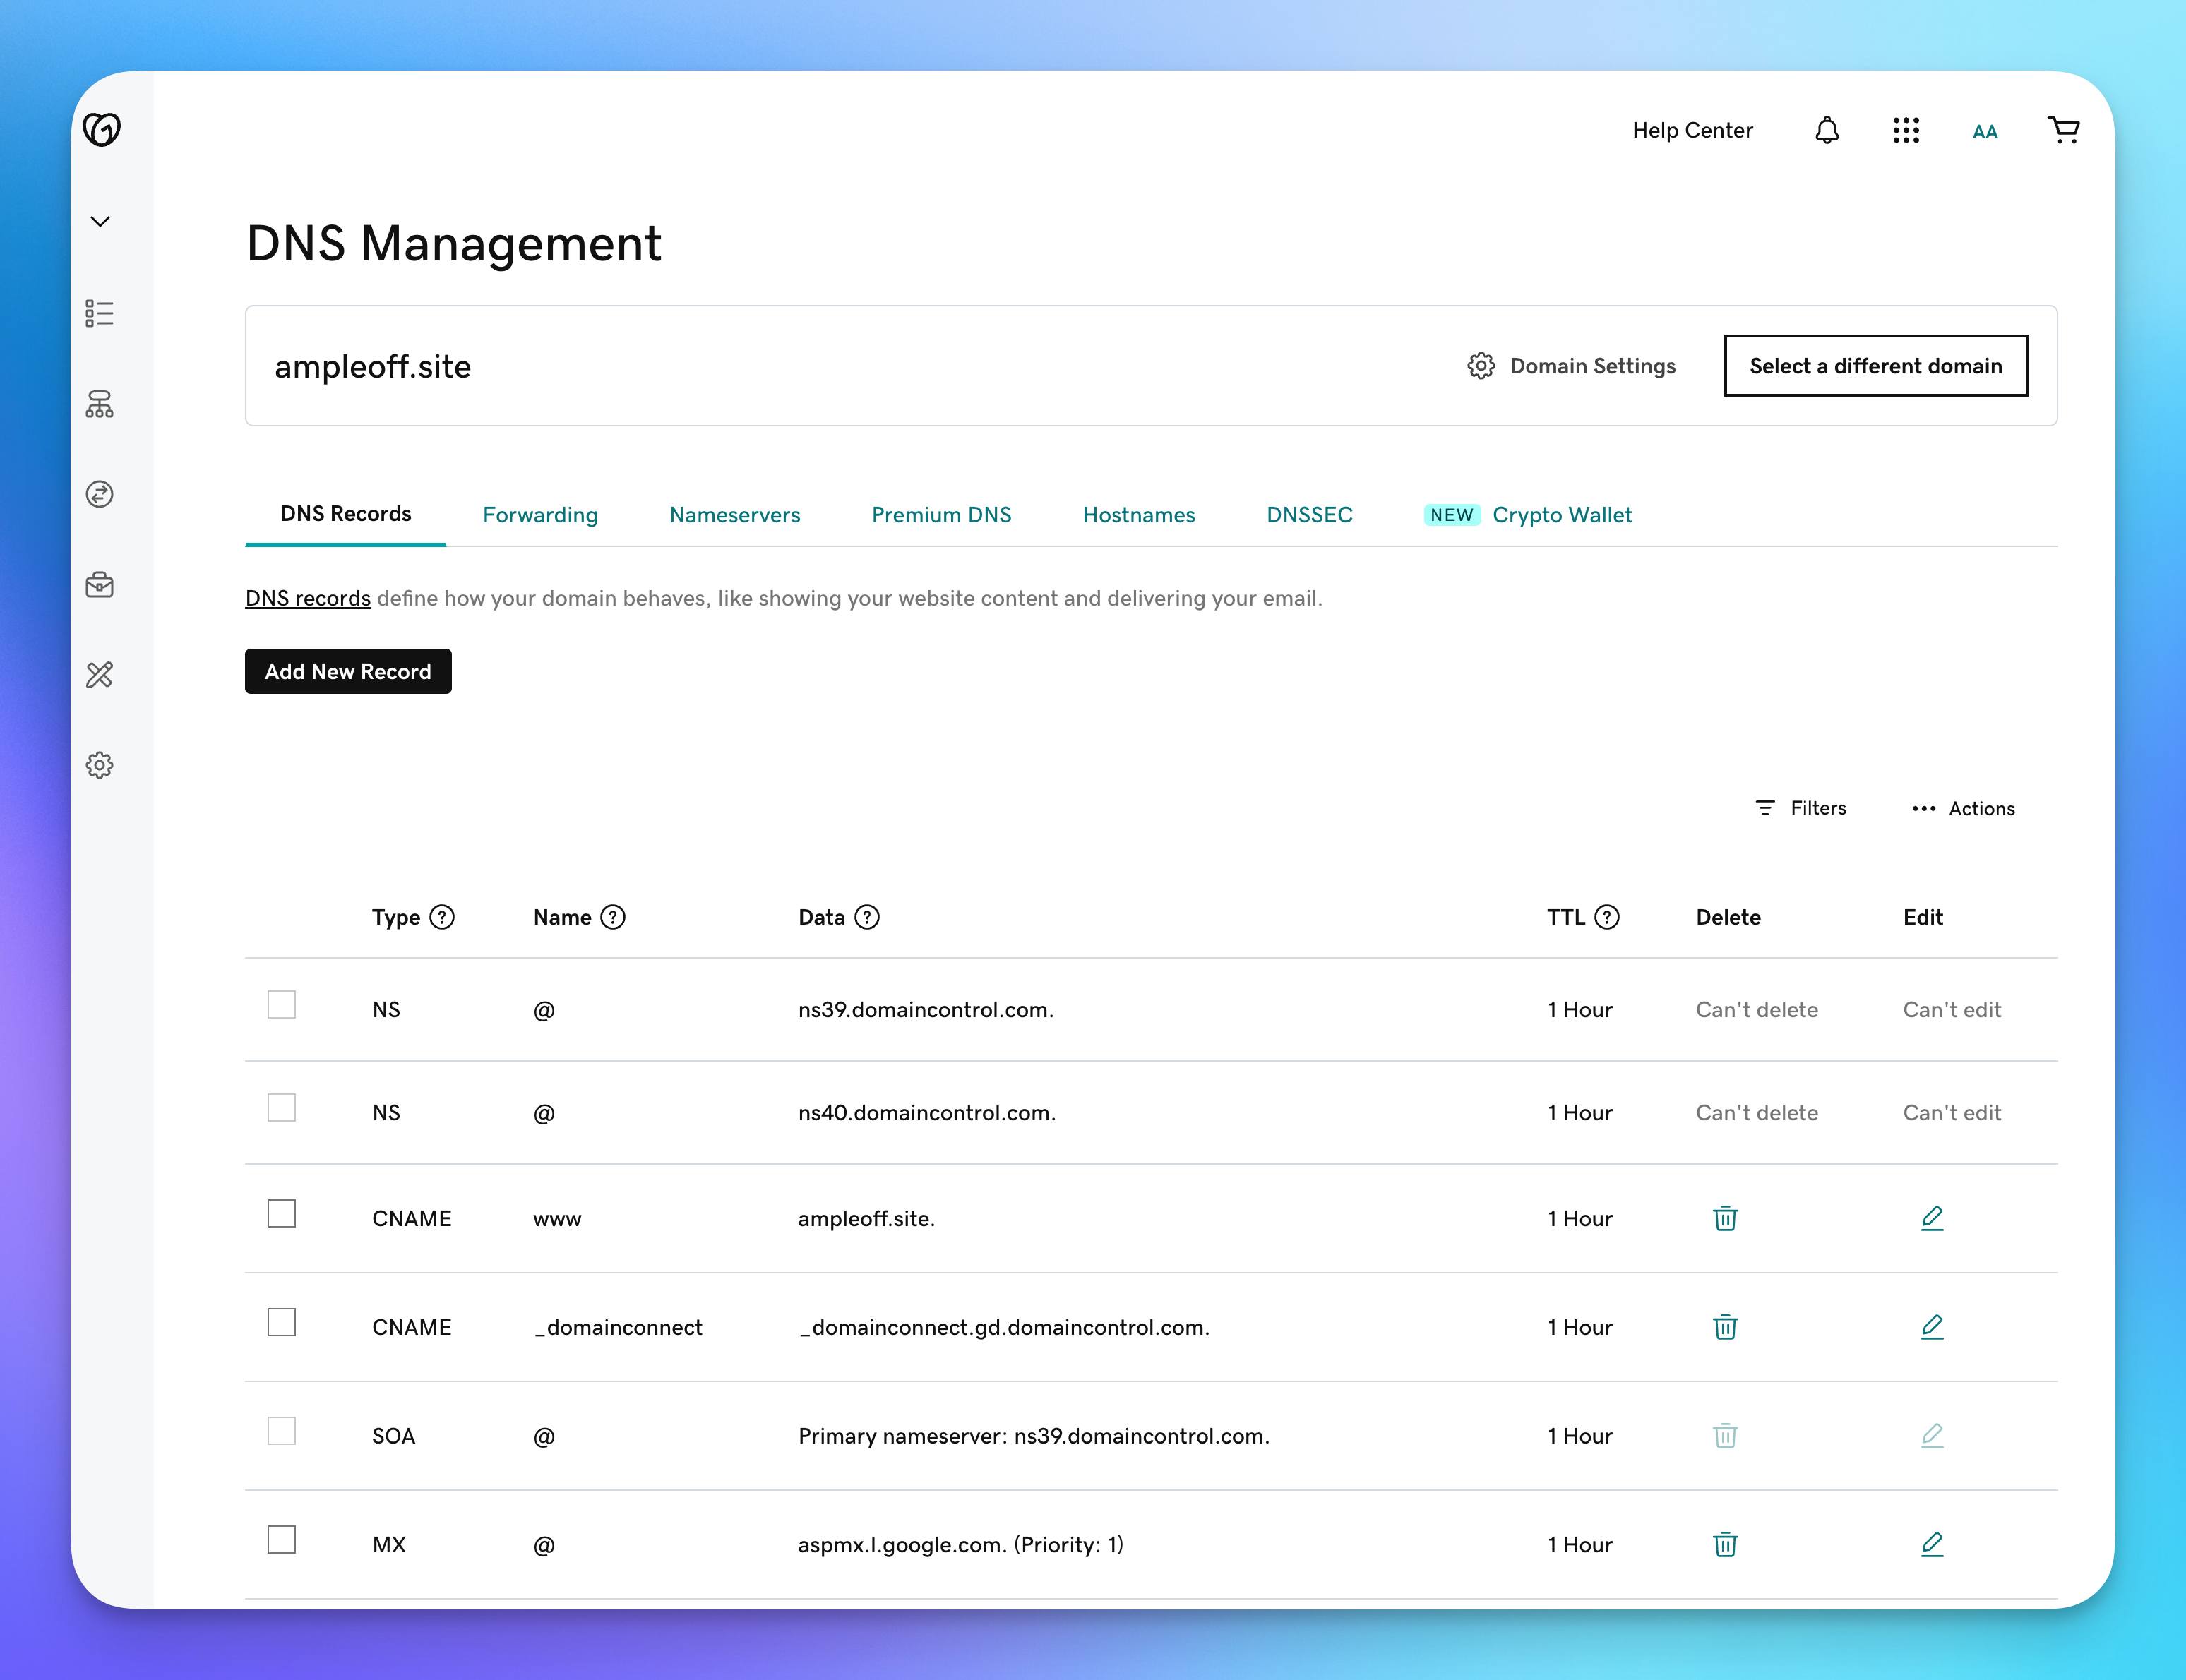Select the MX record checkbox
This screenshot has width=2186, height=1680.
point(282,1540)
